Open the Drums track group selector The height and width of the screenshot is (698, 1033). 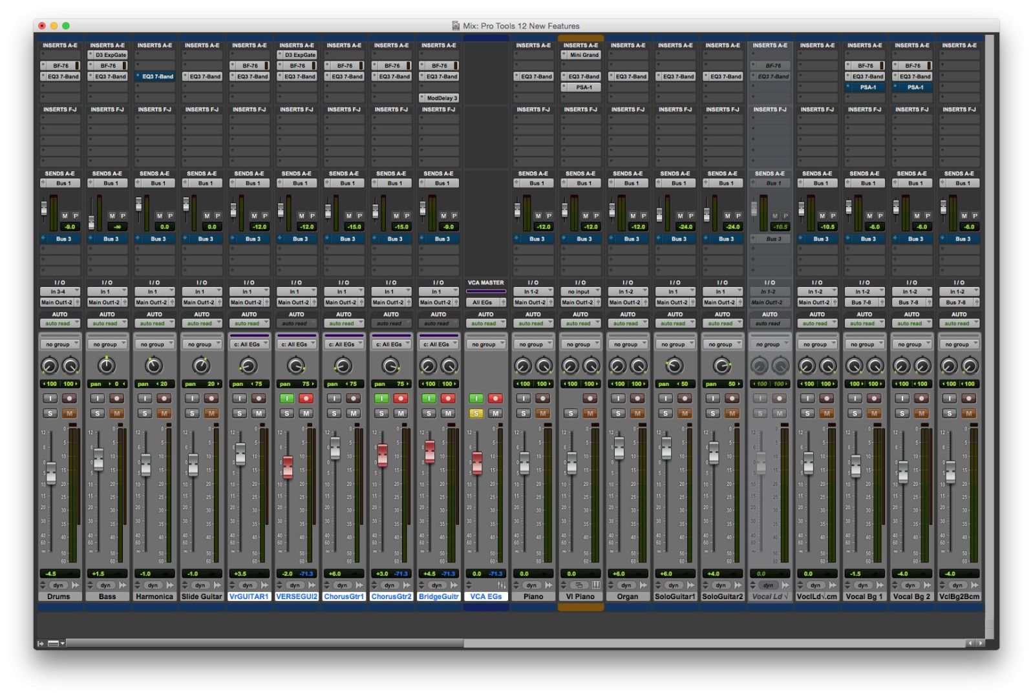[x=59, y=344]
